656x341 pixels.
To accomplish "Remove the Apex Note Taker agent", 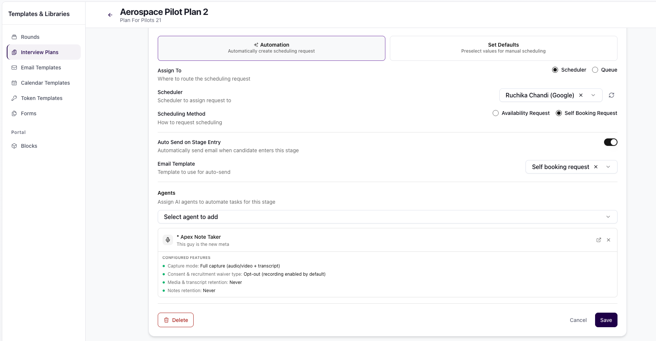I will click(609, 240).
